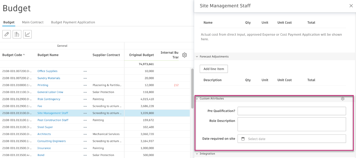Screen dimensions: 356x158
Task: Open the table column settings gear
Action: coord(184,55)
